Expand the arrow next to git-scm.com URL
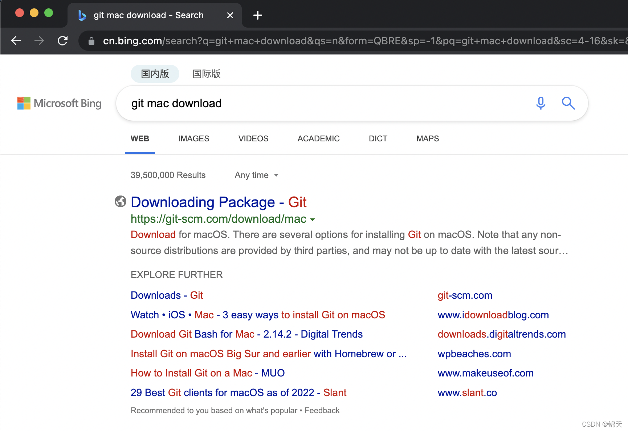The height and width of the screenshot is (431, 628). click(313, 219)
